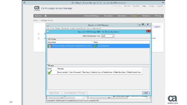Click the Log Off link
The image size is (187, 105).
(160, 6)
